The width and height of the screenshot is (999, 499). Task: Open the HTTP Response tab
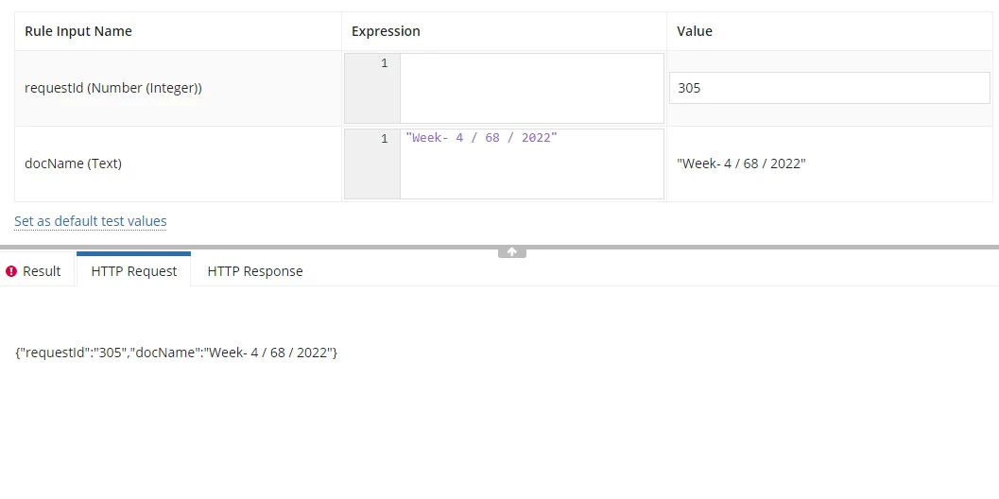255,271
